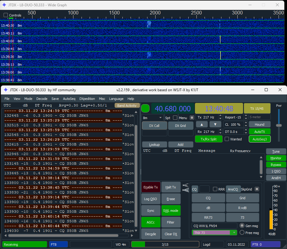Click the up-triangle frequency shift button

202,124
